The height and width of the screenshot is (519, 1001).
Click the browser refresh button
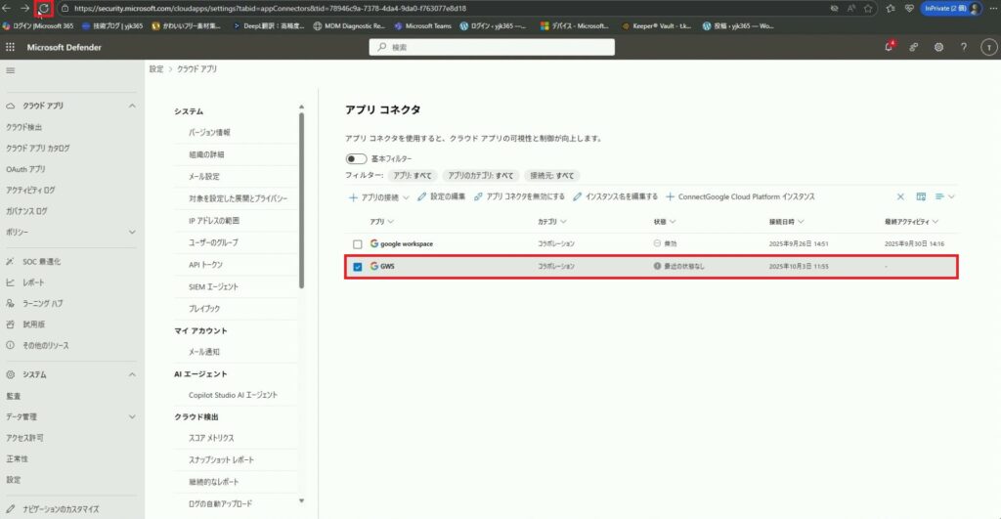43,8
